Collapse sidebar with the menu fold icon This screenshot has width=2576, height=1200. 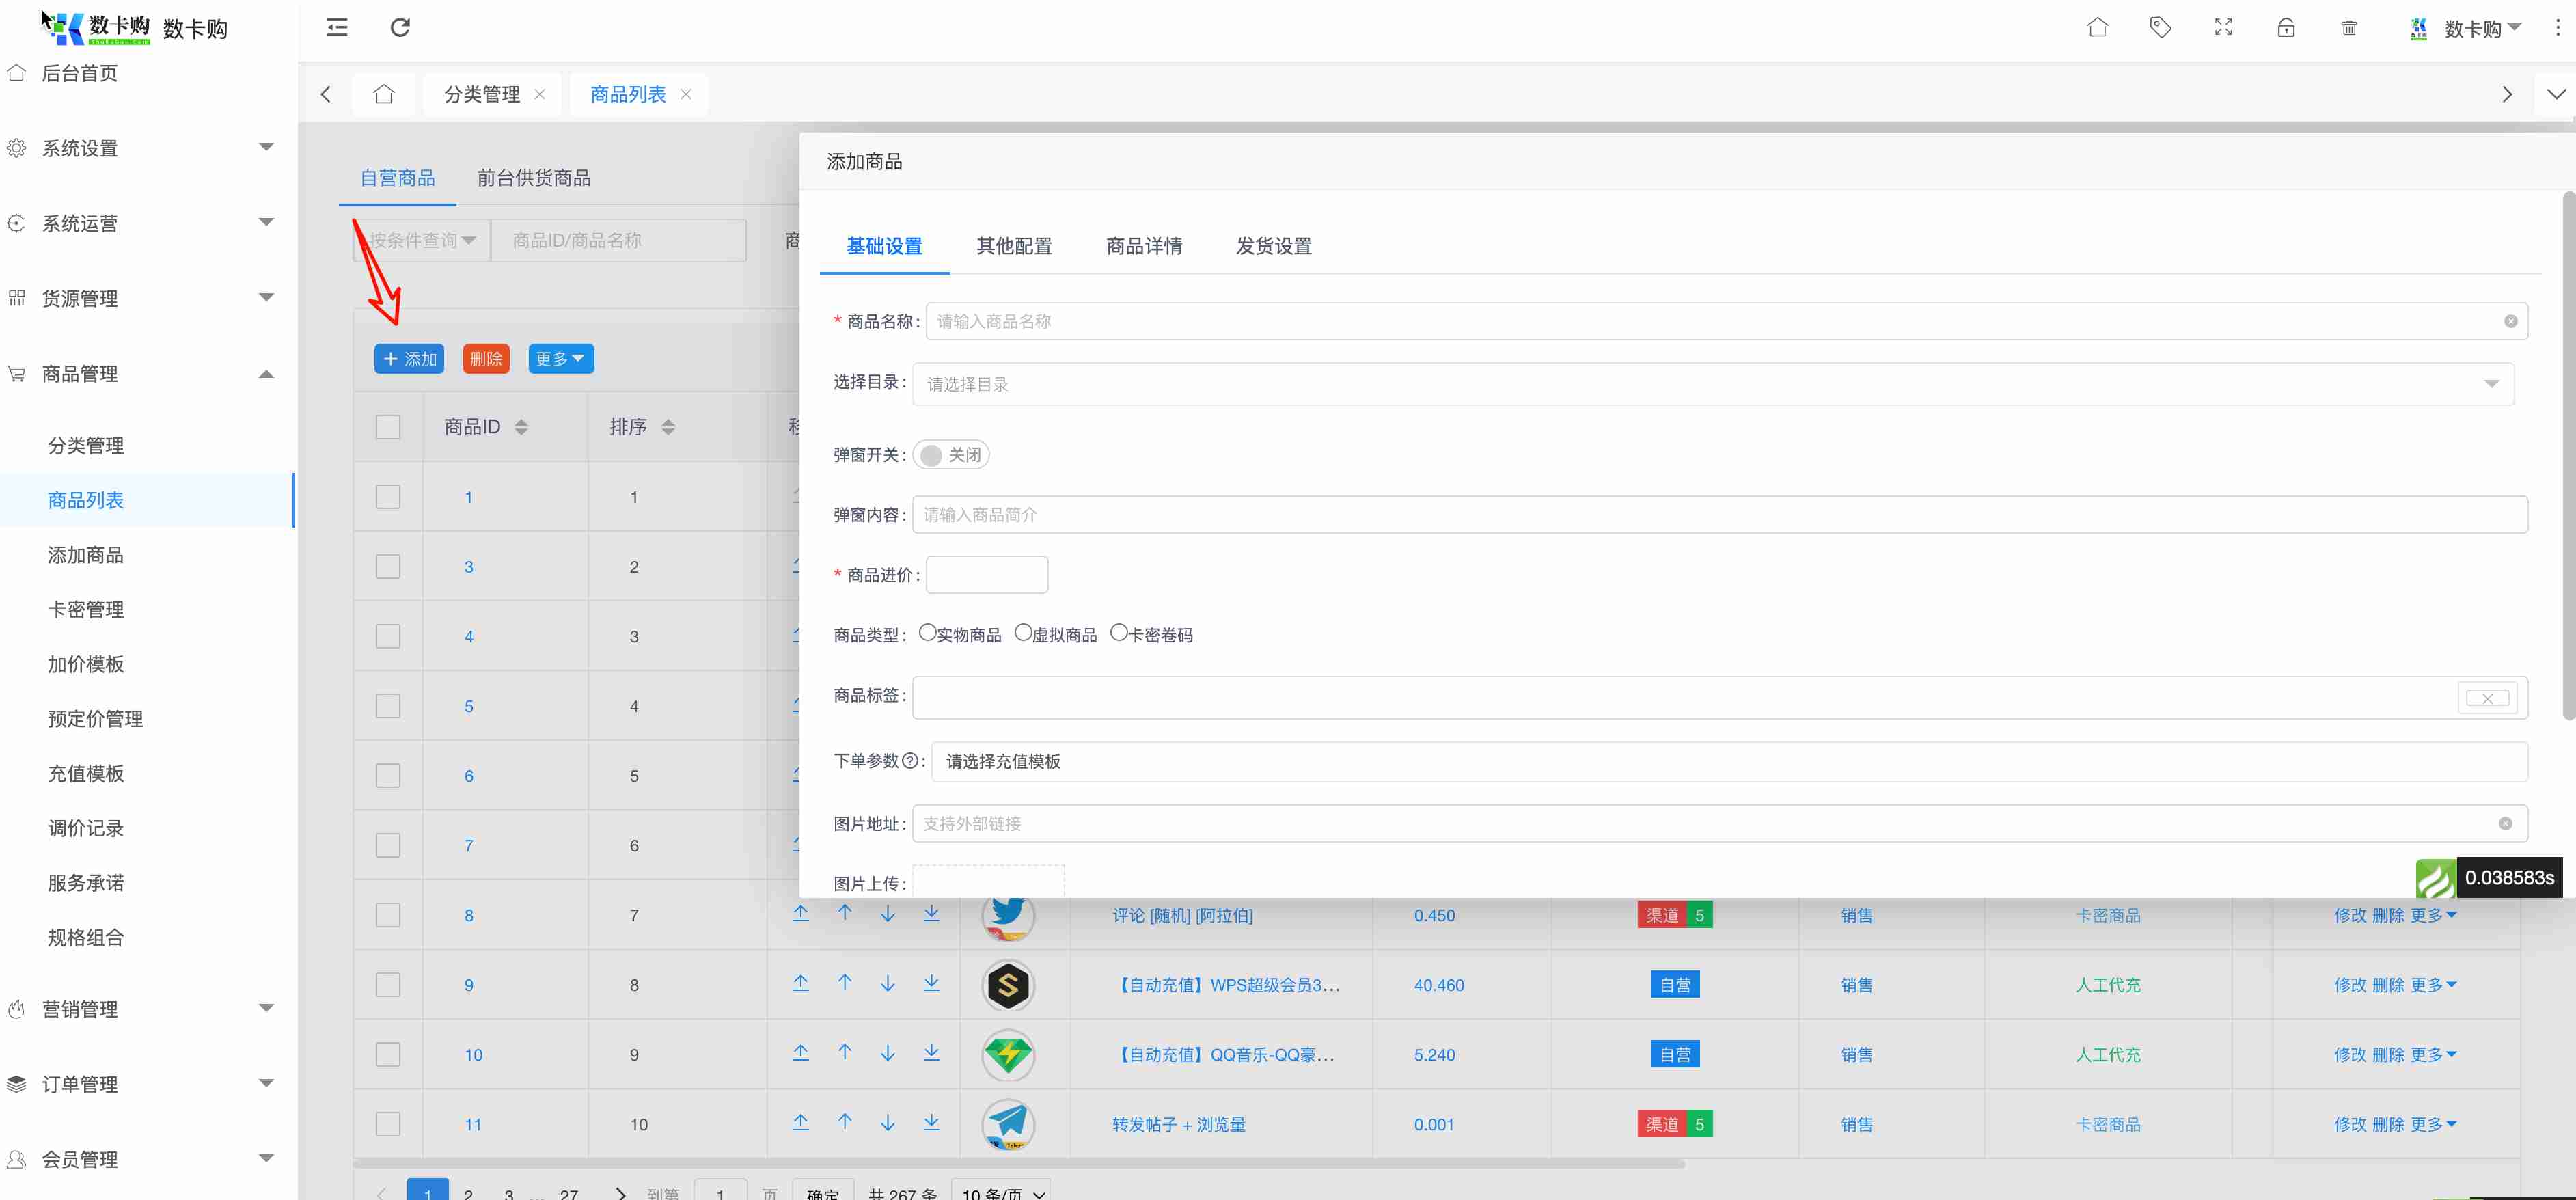point(337,27)
